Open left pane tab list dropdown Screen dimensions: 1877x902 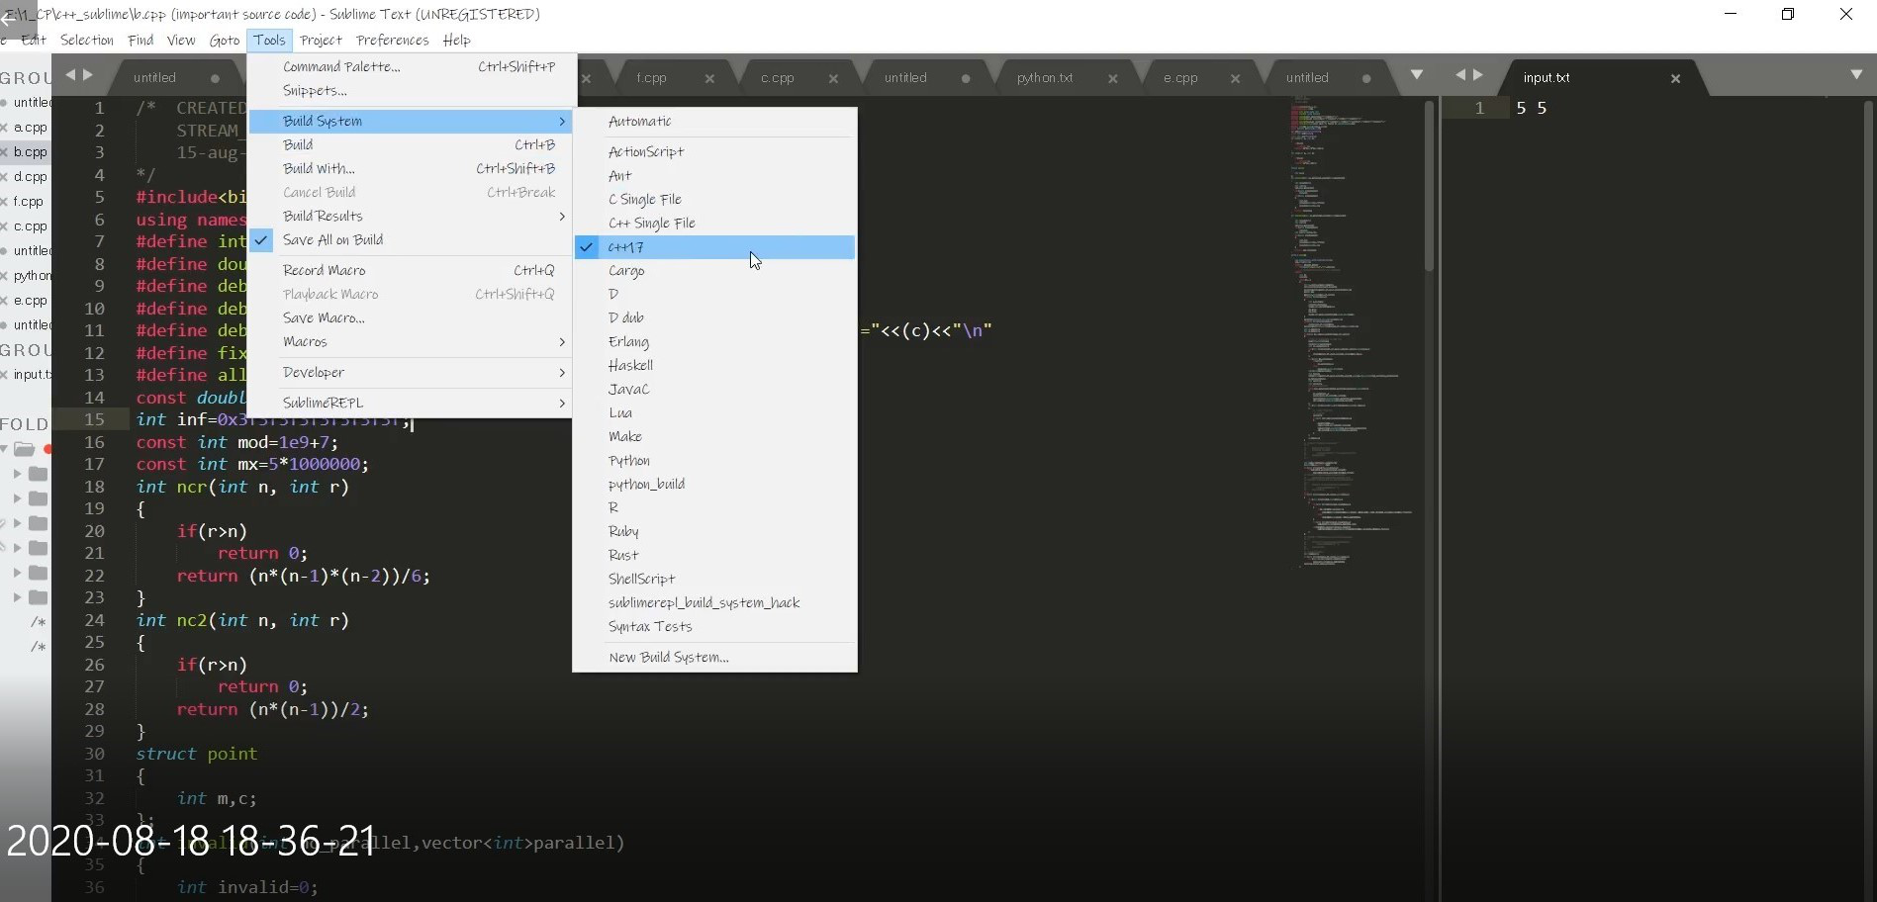click(1417, 75)
